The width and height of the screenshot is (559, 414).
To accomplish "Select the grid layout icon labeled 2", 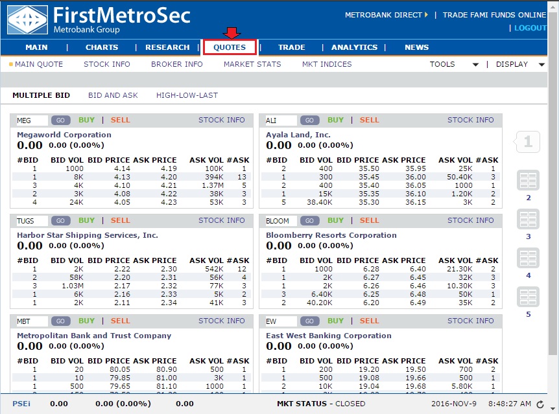I will tap(527, 181).
